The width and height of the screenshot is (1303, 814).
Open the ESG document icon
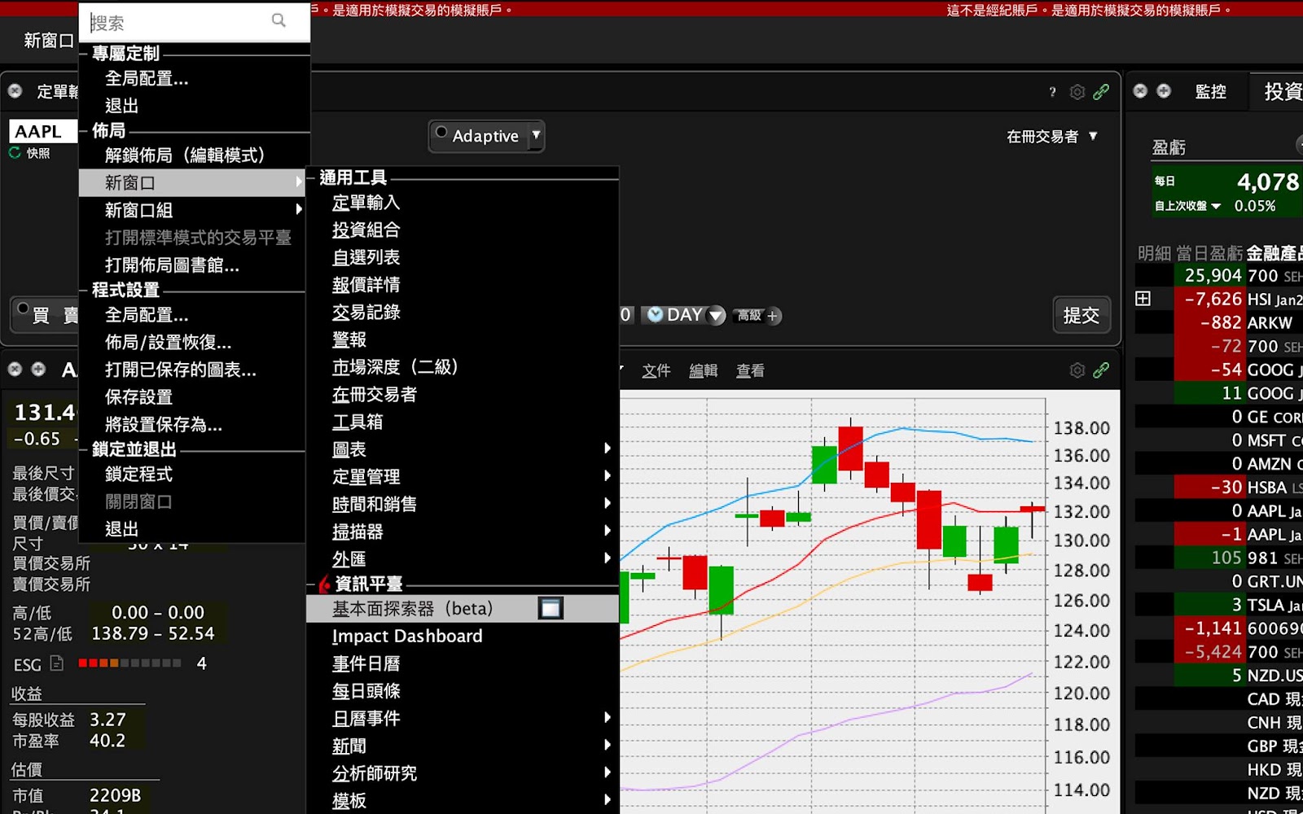pos(57,663)
